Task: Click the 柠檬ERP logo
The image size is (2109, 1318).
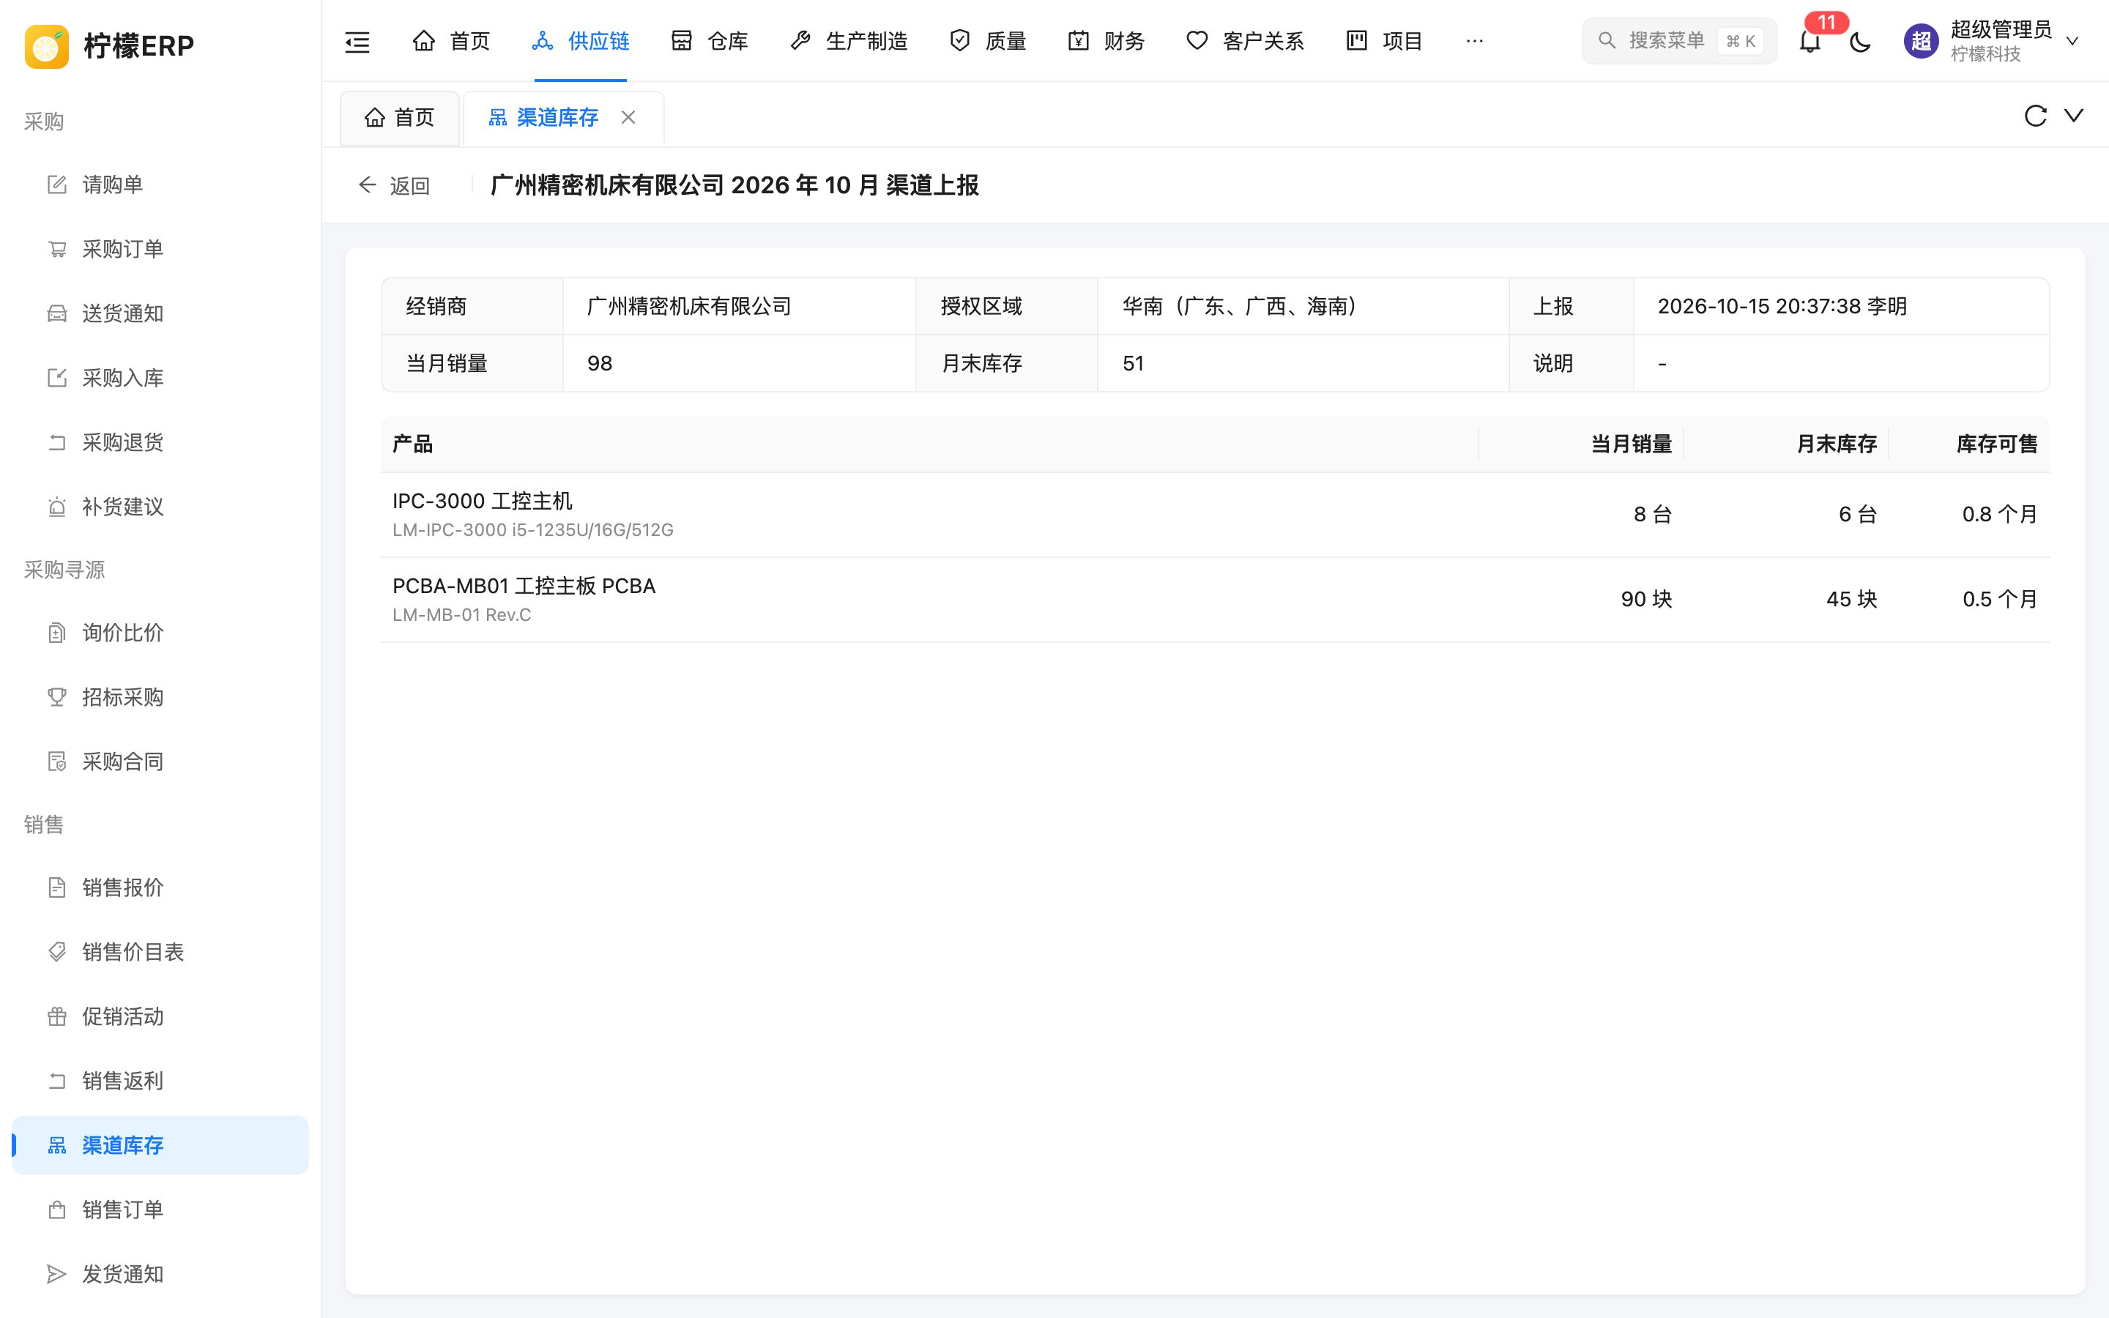Action: 110,45
